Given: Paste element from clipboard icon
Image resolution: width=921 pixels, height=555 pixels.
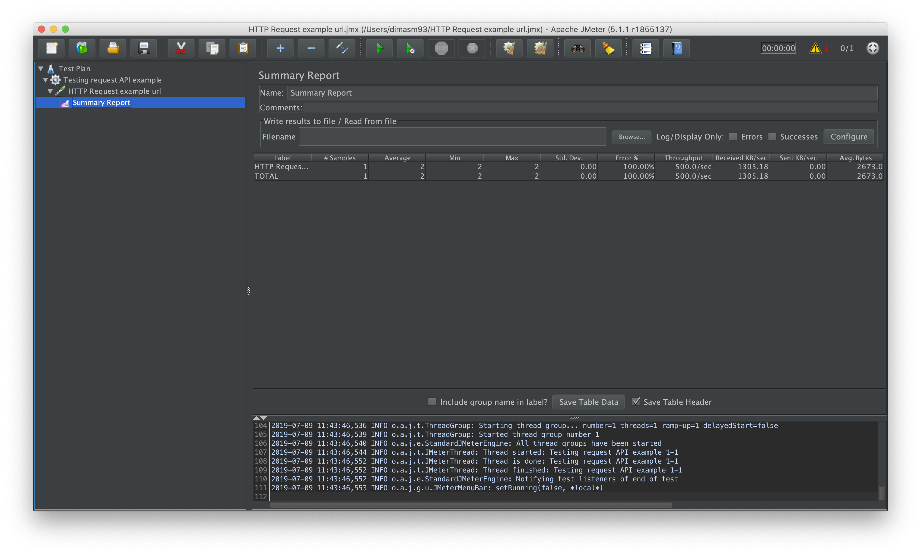Looking at the screenshot, I should point(243,48).
